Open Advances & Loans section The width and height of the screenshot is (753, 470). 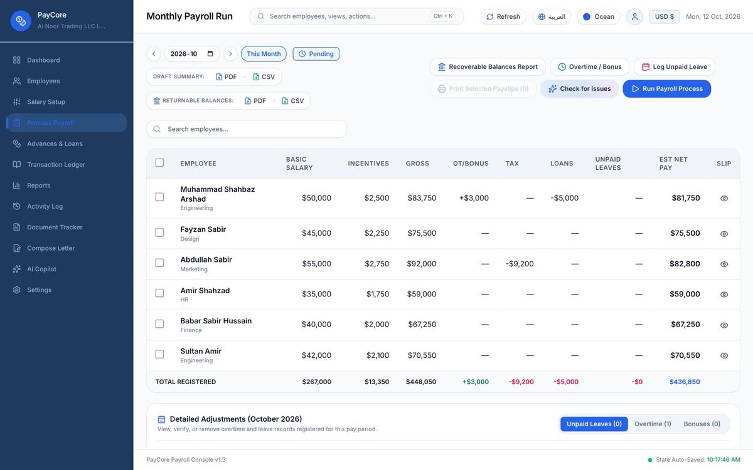[x=67, y=144]
